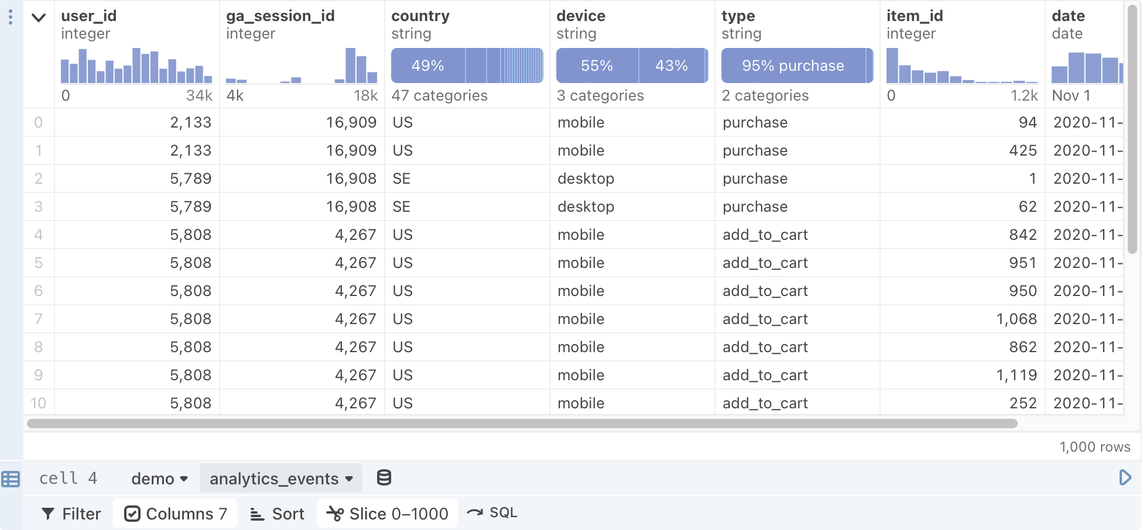Screen dimensions: 1143x530
Task: Open the Sort option
Action: (278, 514)
